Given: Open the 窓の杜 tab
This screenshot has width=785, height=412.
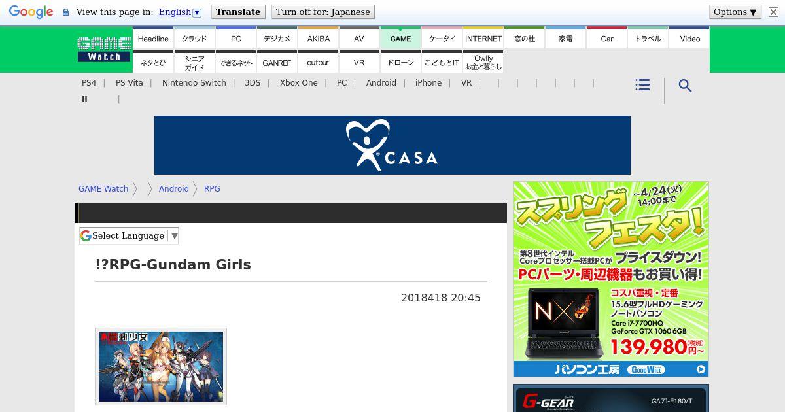Looking at the screenshot, I should click(x=525, y=39).
